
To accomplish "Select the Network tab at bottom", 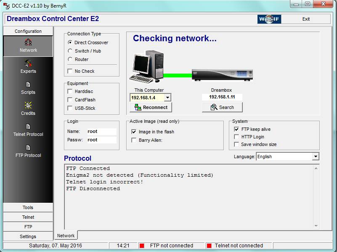I will (x=66, y=236).
